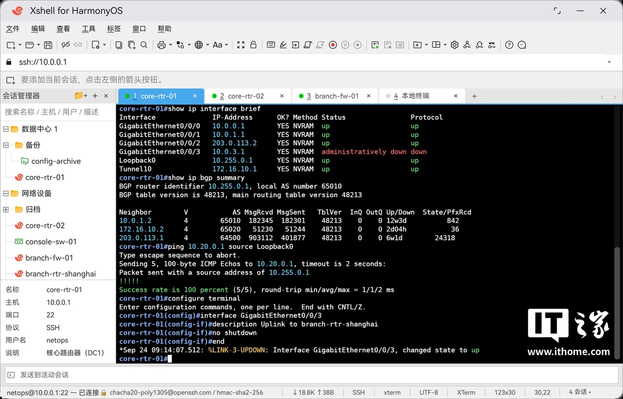Click the copy icon in toolbar
This screenshot has height=399, width=623.
tap(119, 45)
